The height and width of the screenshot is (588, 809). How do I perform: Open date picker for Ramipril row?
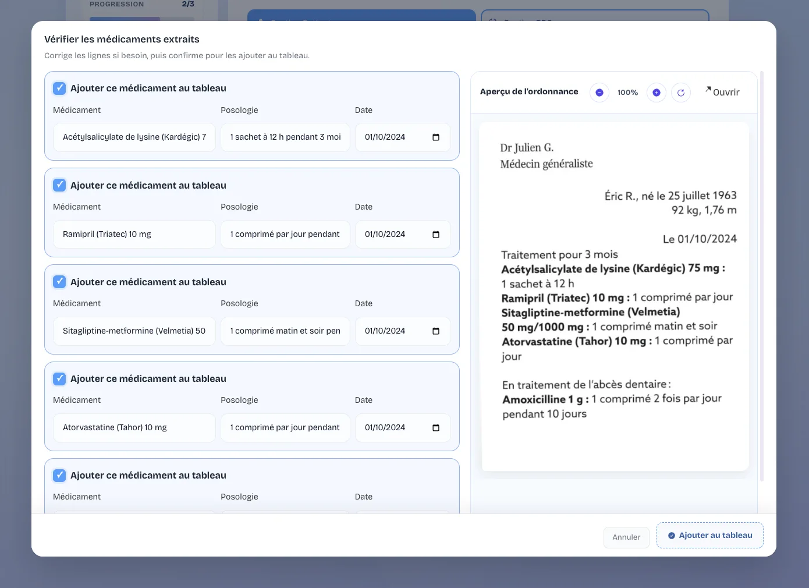click(x=436, y=234)
